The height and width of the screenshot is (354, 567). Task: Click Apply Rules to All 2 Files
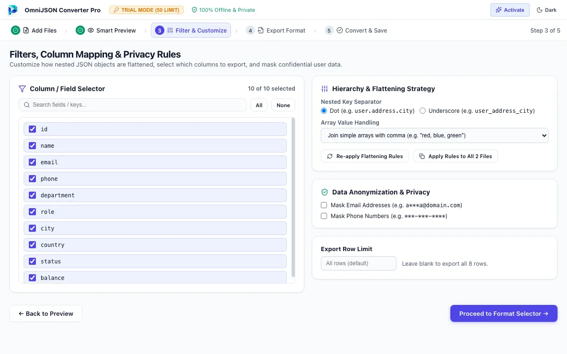[x=455, y=156]
